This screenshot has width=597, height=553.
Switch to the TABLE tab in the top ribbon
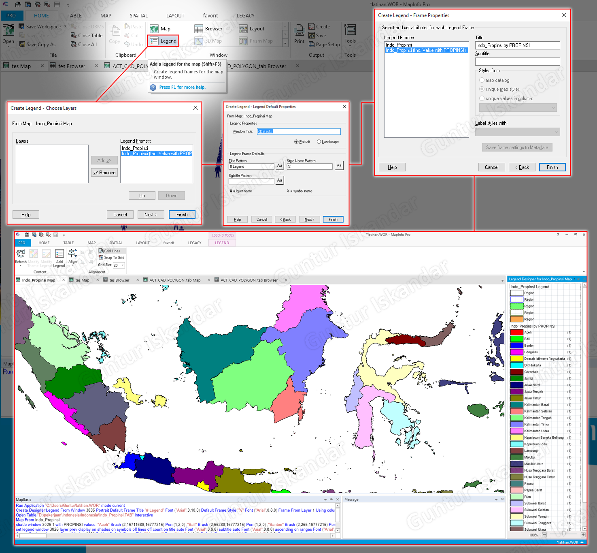74,16
